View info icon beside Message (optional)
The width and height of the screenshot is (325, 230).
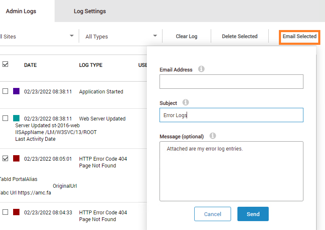[212, 136]
